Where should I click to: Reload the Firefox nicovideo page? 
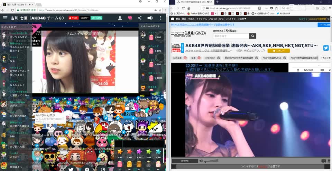click(x=183, y=8)
